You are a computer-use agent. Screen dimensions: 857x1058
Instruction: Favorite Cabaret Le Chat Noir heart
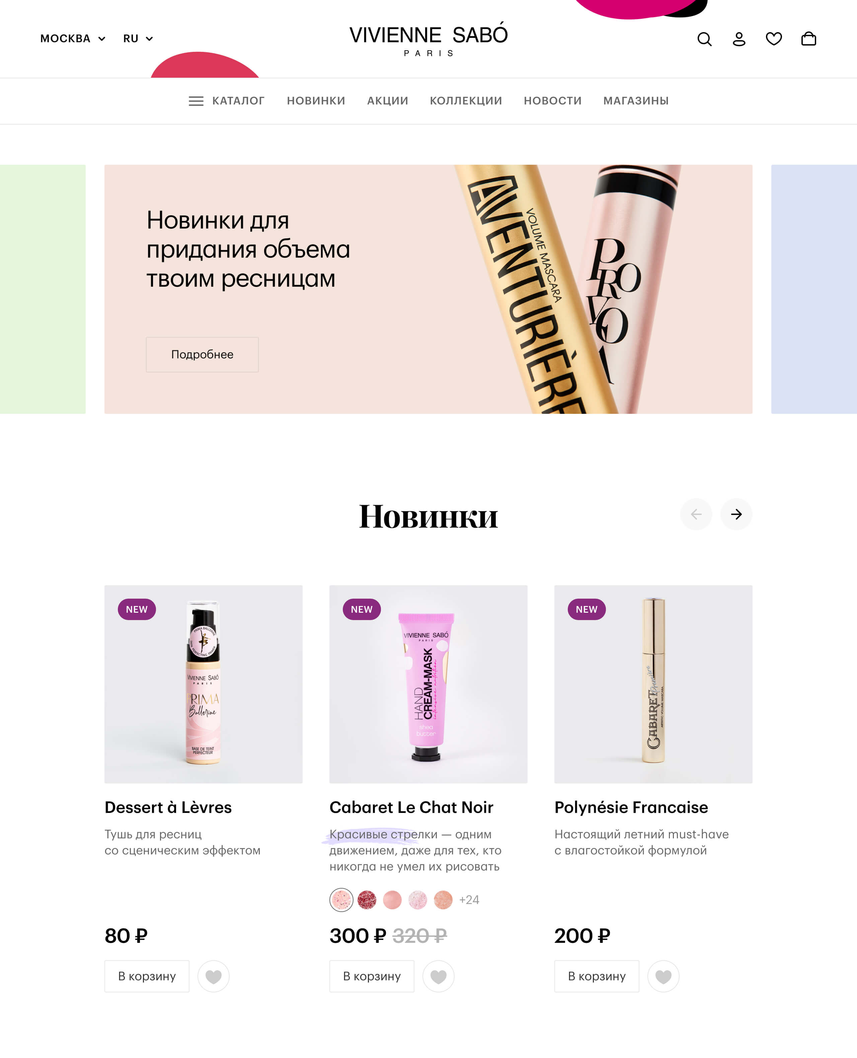pos(438,977)
